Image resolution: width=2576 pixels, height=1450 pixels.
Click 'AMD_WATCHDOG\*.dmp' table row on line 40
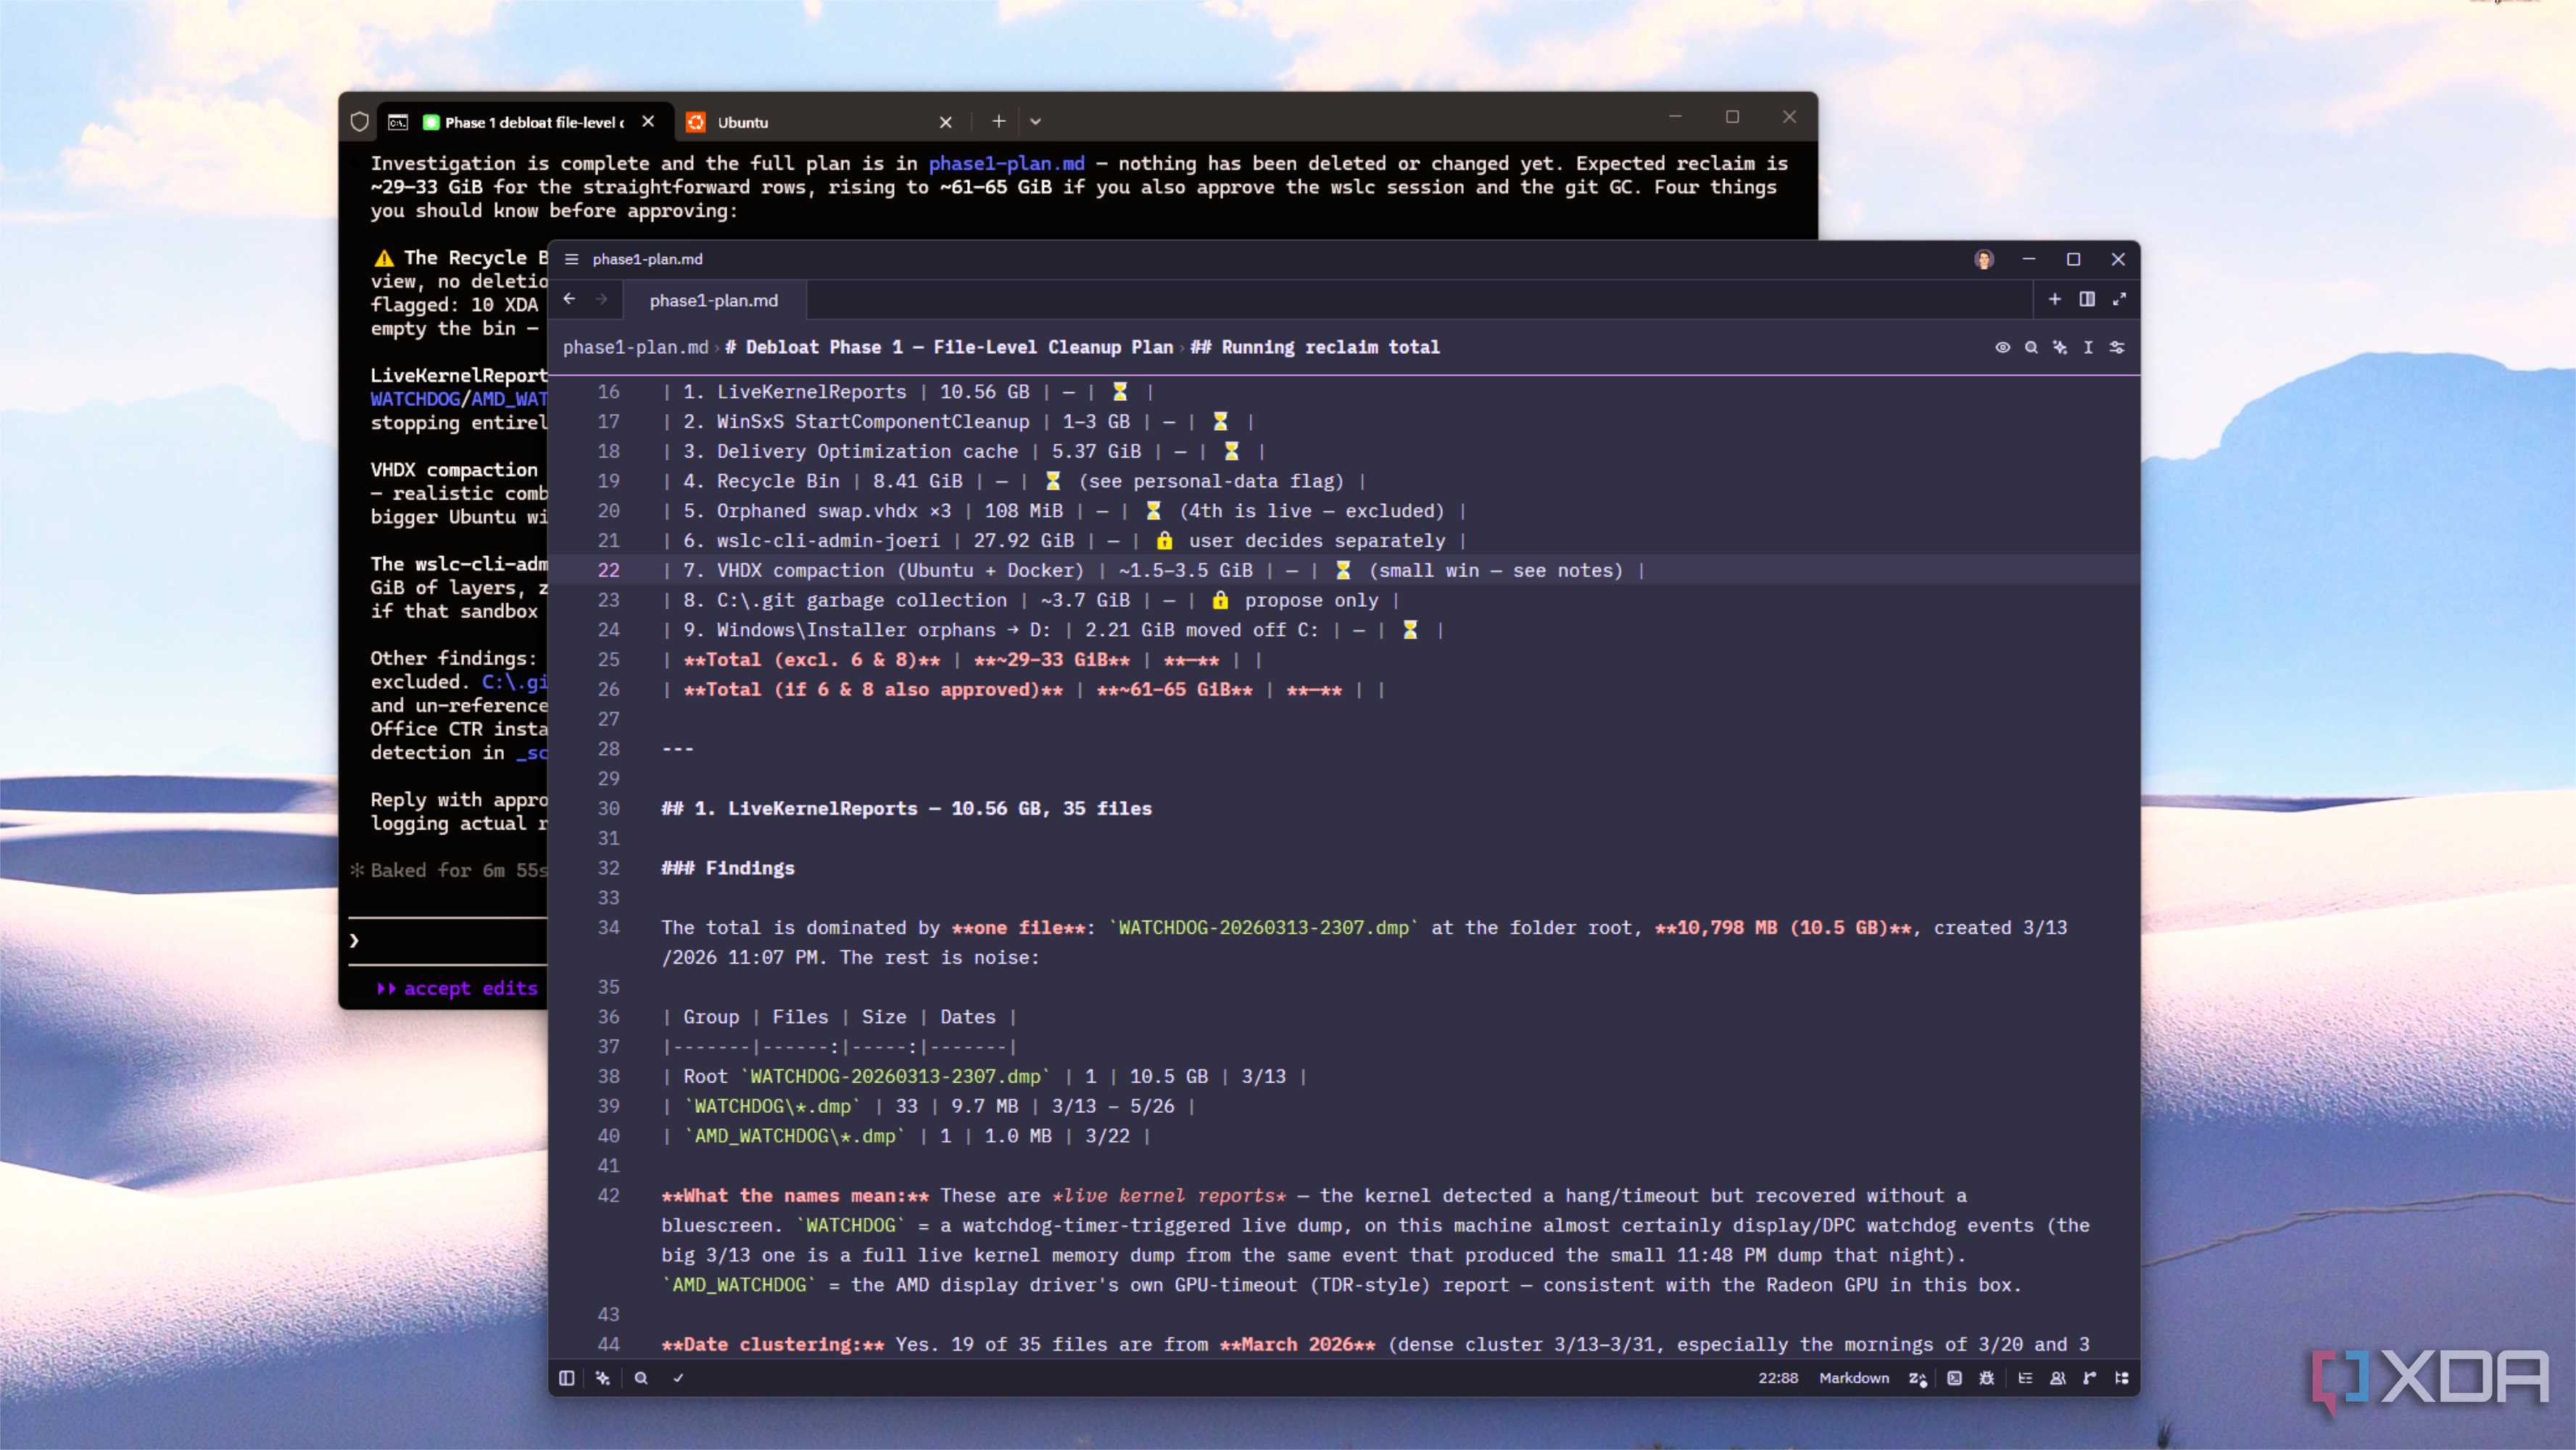point(906,1136)
